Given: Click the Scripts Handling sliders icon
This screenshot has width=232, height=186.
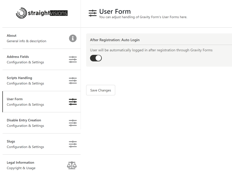Looking at the screenshot, I should (73, 81).
